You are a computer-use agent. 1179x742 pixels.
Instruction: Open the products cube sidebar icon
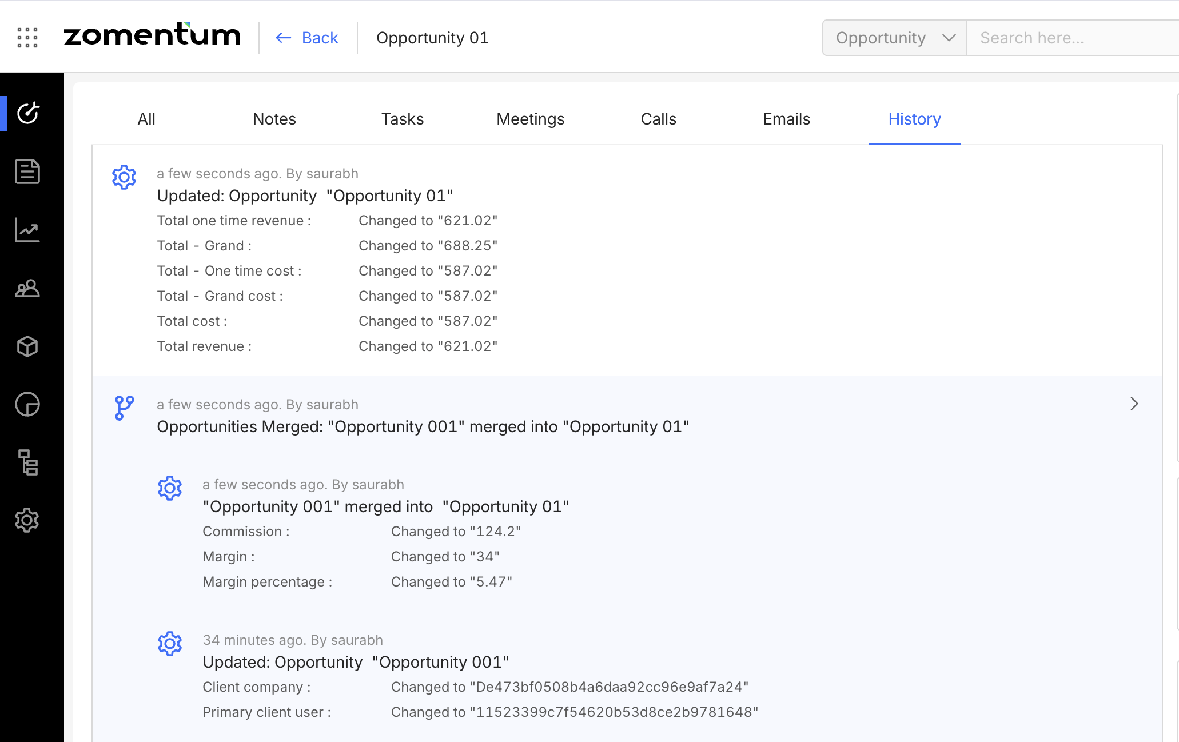tap(27, 346)
